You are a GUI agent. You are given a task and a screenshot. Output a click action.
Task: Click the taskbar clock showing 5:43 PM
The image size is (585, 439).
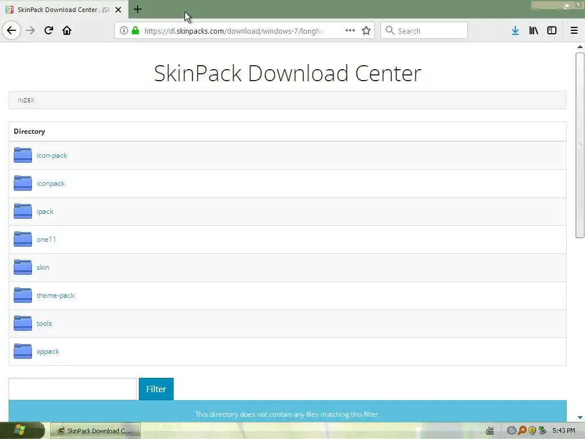(564, 430)
